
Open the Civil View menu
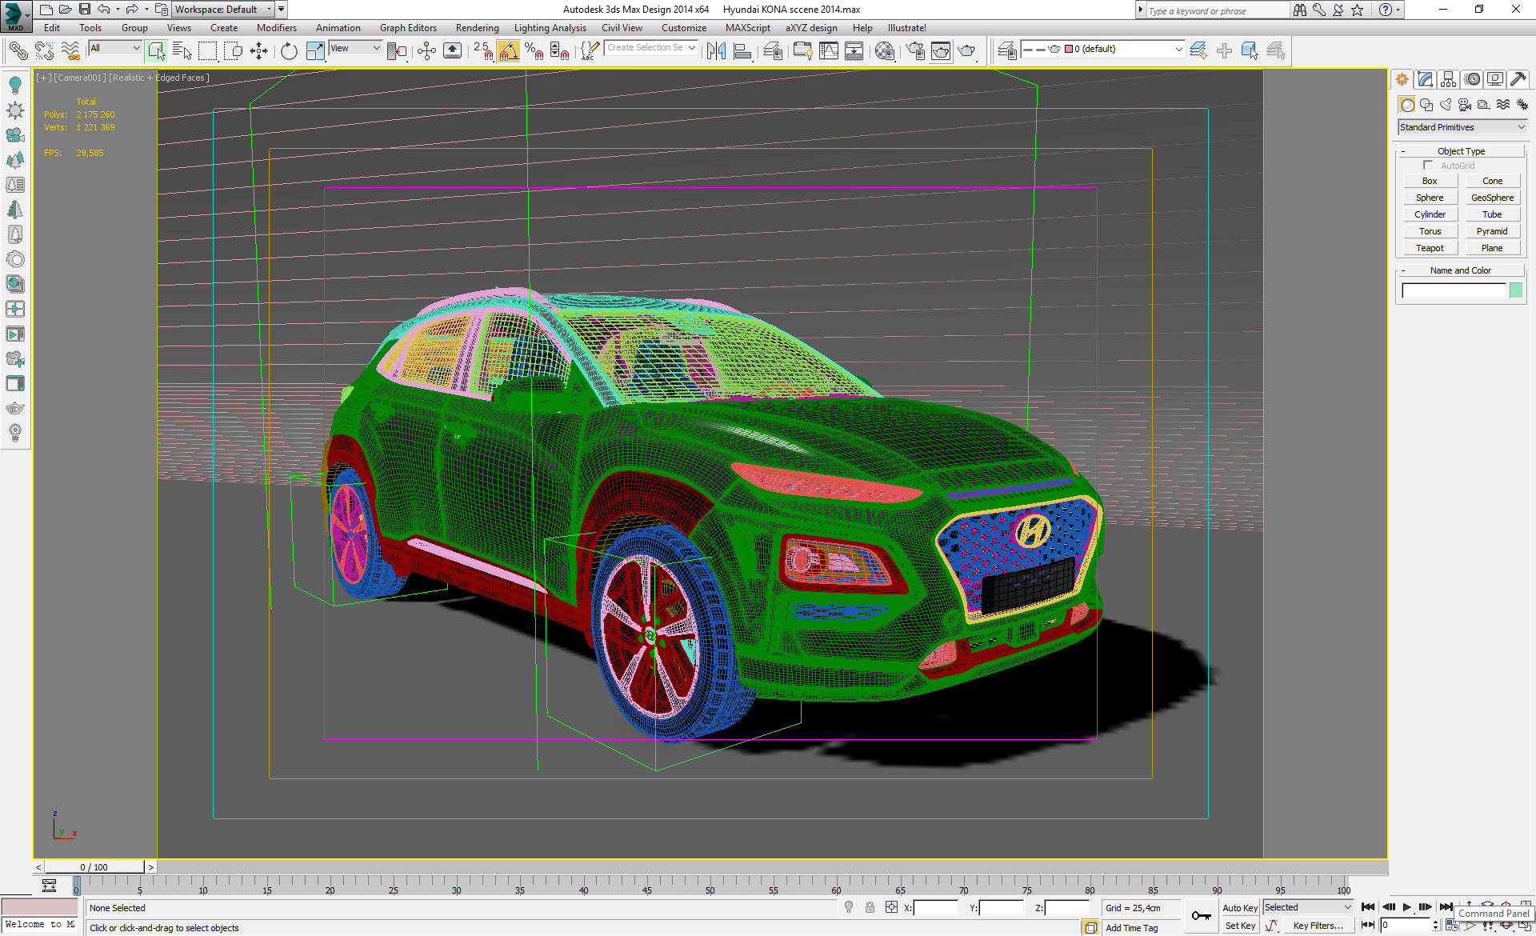(x=622, y=28)
